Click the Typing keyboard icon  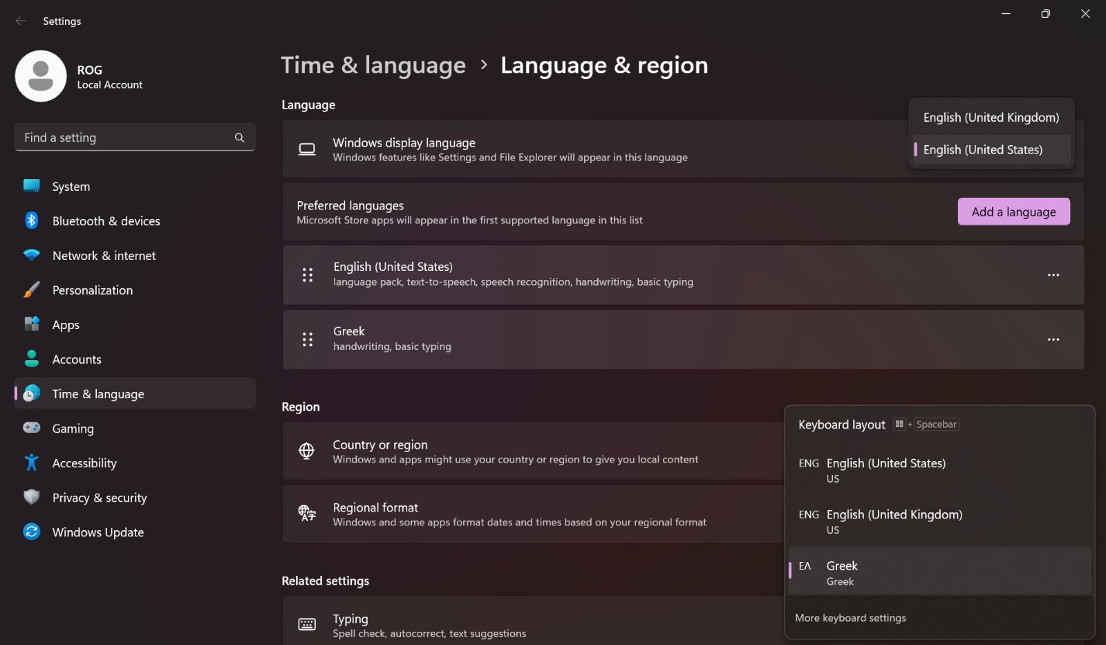click(307, 624)
